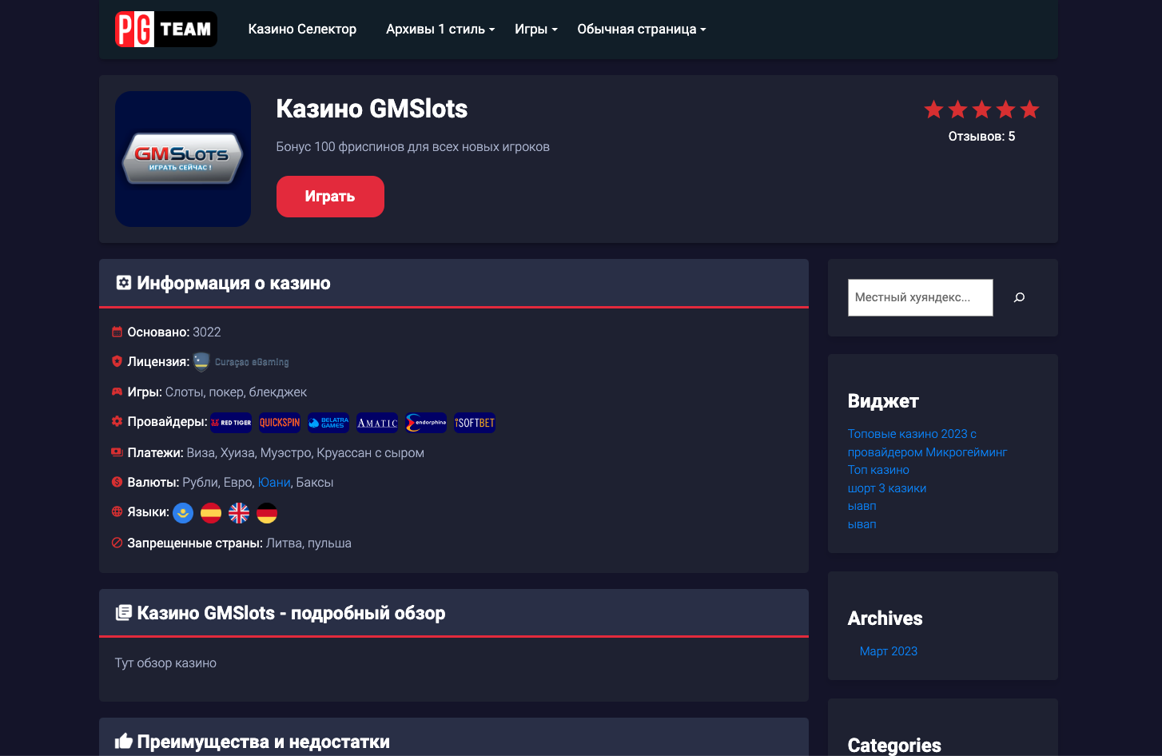Click the Quickspin provider logo
1162x756 pixels.
[280, 423]
